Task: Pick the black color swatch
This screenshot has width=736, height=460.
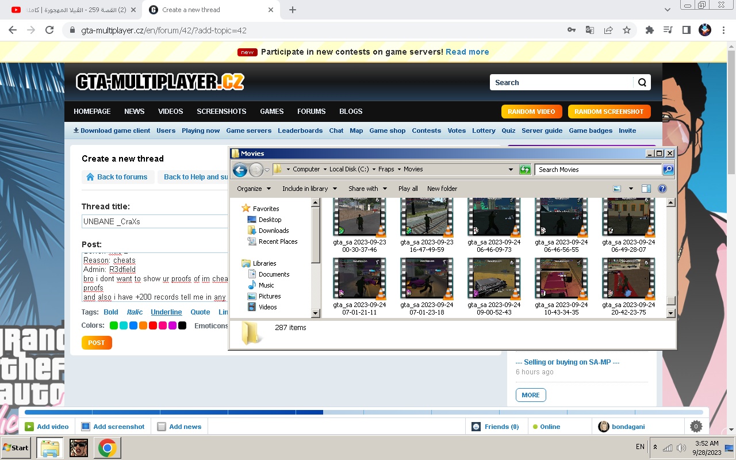Action: 182,325
